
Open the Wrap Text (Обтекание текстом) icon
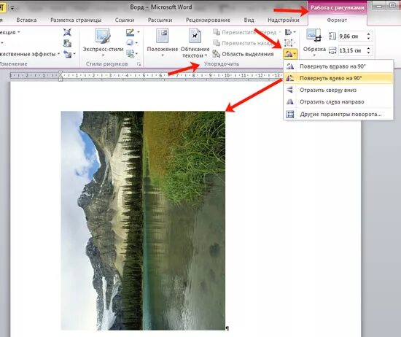pos(195,36)
